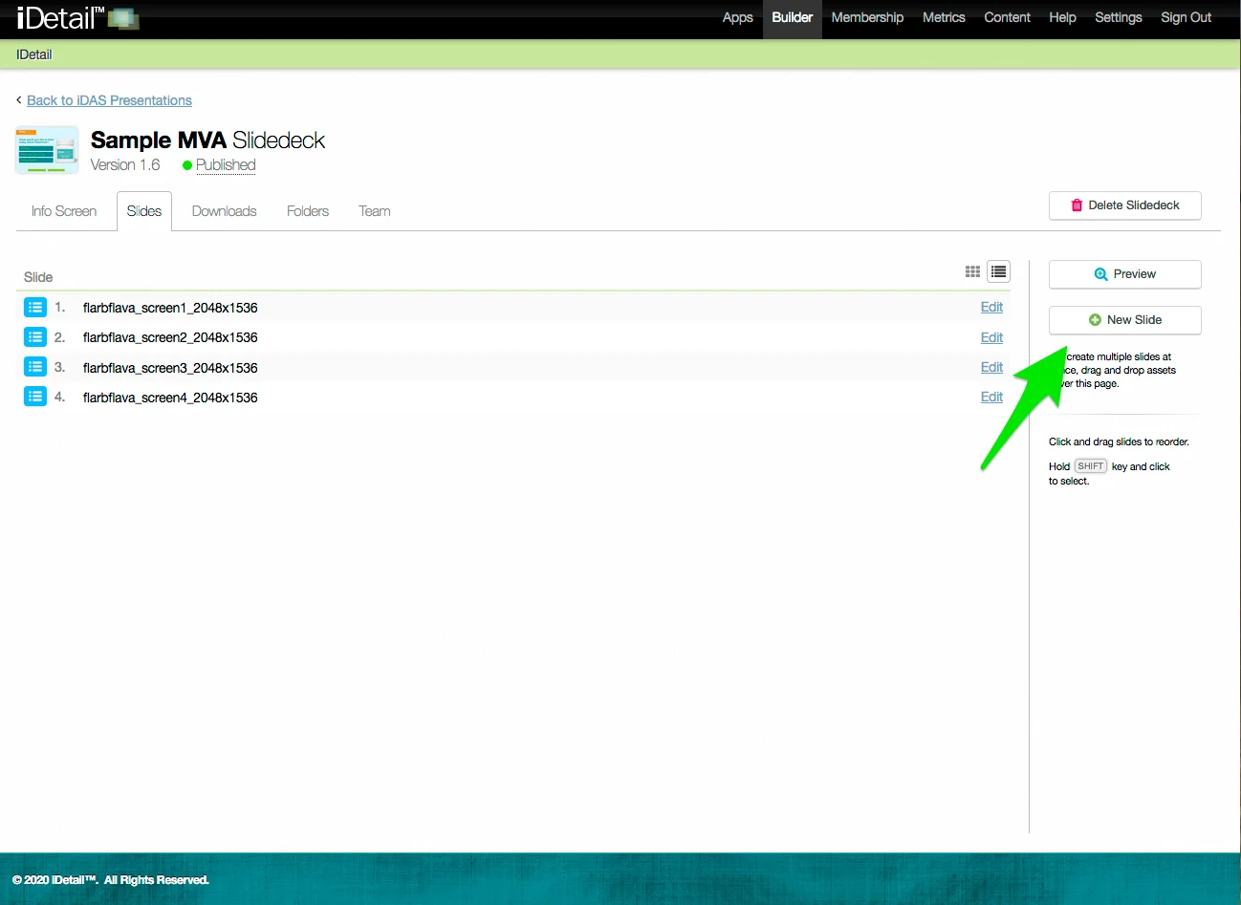Navigate to Content in top navigation
This screenshot has width=1241, height=905.
pyautogui.click(x=1007, y=17)
